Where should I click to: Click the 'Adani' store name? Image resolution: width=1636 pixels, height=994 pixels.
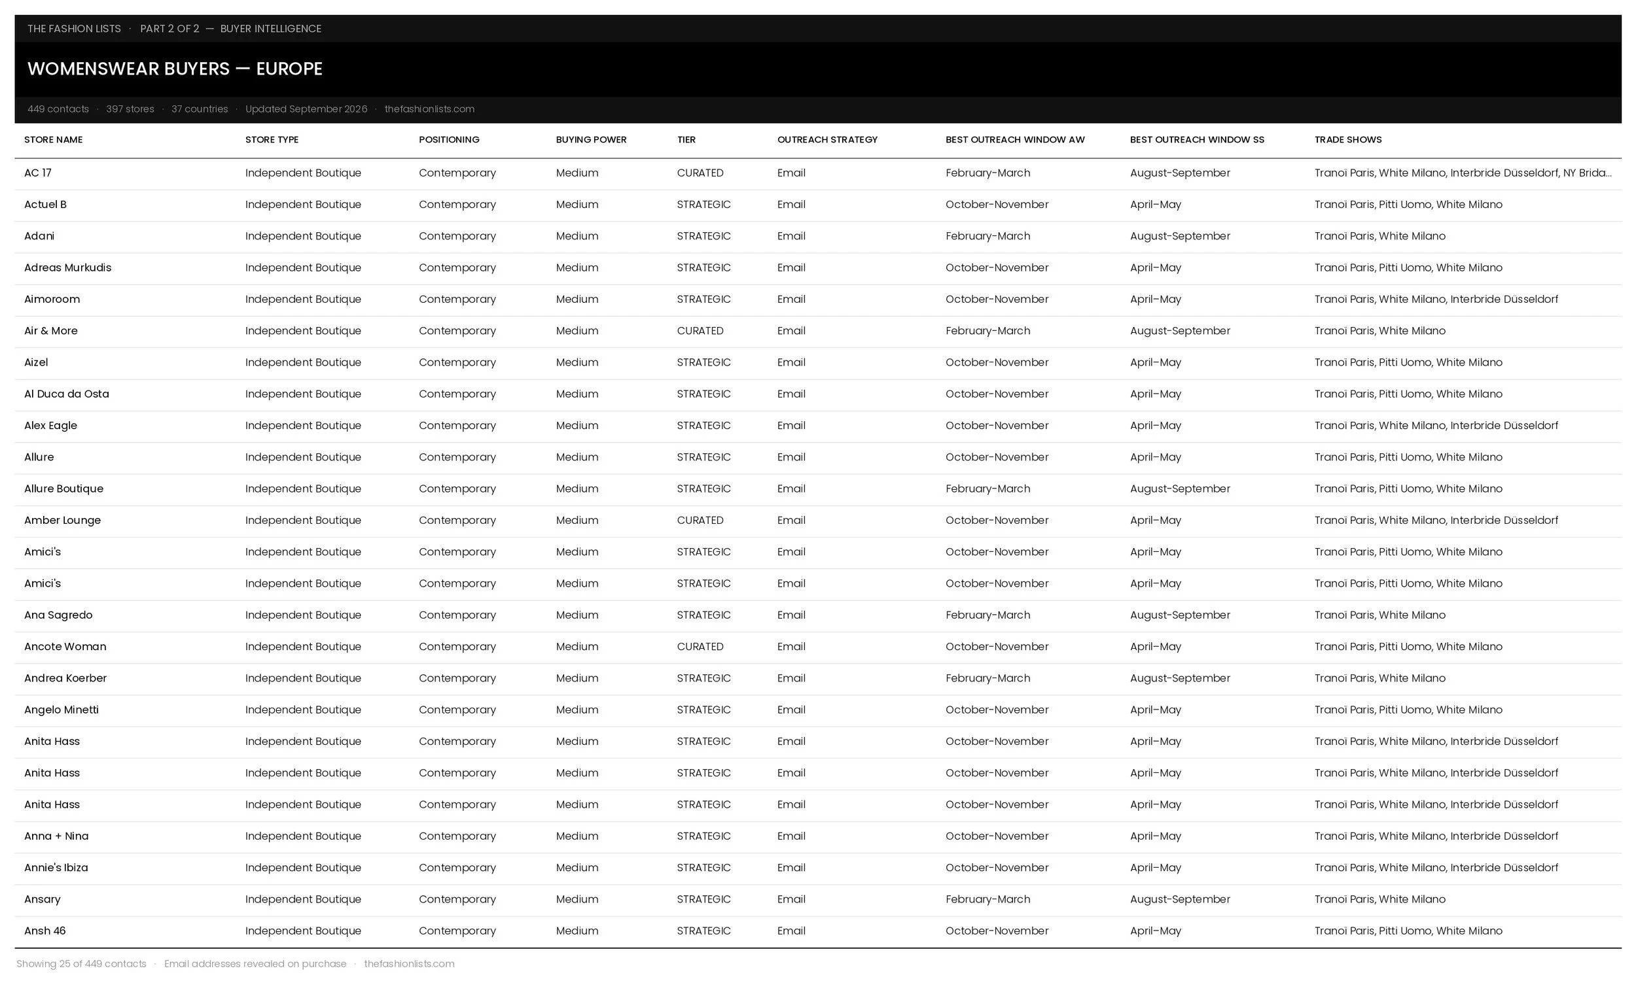[39, 236]
